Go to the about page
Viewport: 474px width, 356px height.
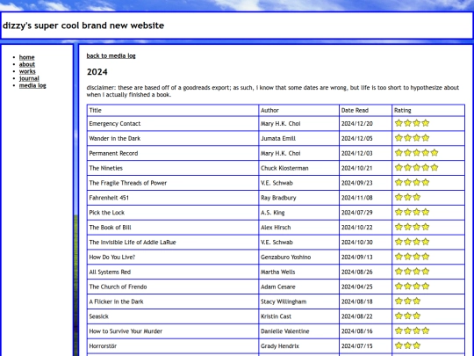(27, 64)
